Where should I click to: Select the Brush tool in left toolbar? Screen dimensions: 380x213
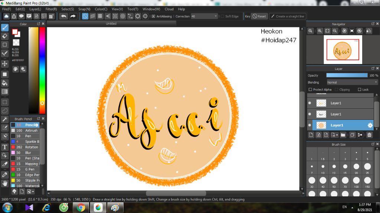pyautogui.click(x=4, y=27)
